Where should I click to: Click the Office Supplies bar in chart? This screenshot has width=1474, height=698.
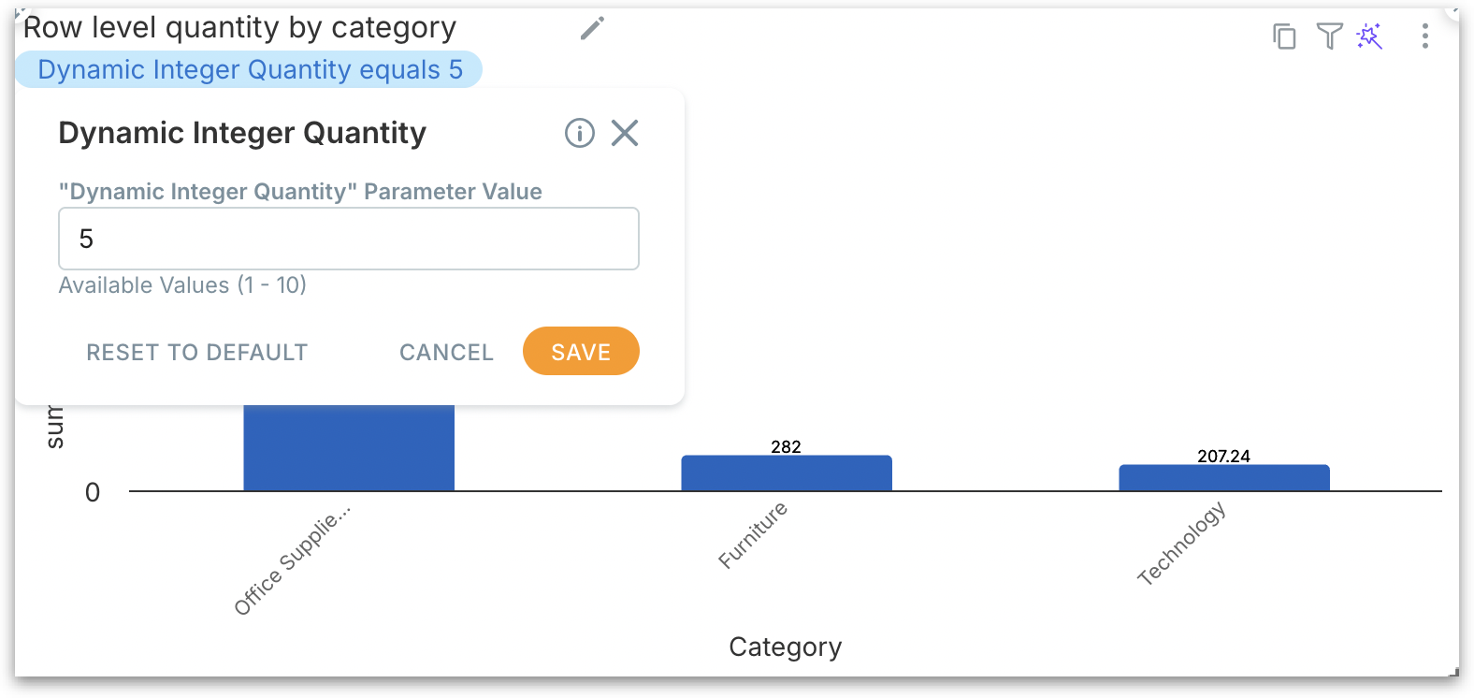[349, 447]
